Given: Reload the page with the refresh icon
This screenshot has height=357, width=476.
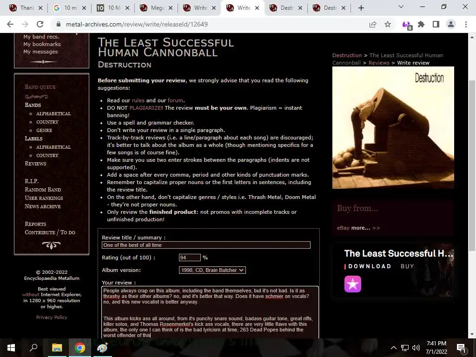Looking at the screenshot, I should tap(40, 24).
